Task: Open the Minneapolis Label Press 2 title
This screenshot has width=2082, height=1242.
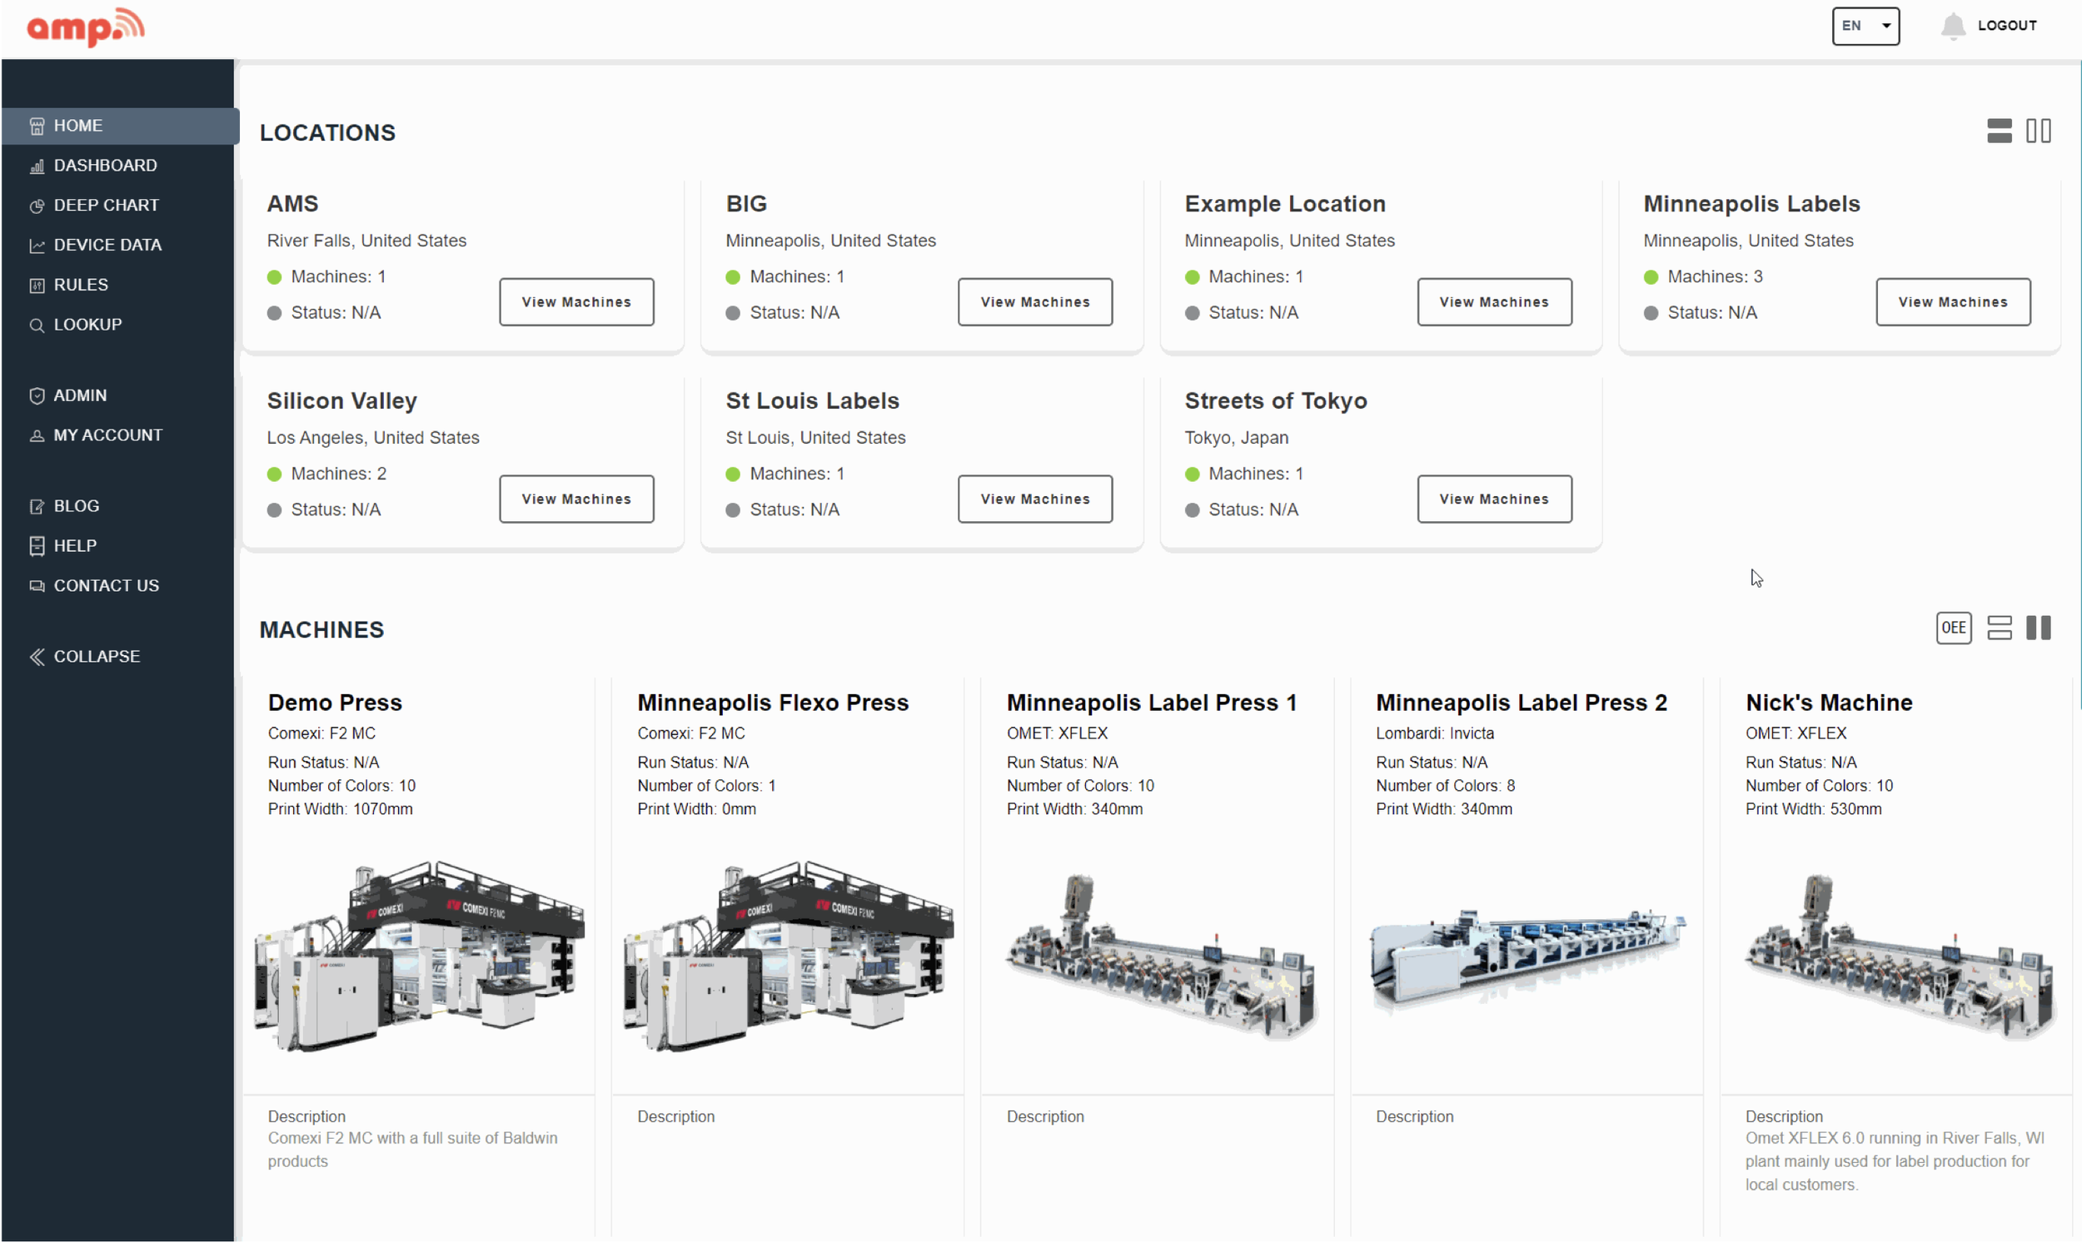Action: [1521, 703]
